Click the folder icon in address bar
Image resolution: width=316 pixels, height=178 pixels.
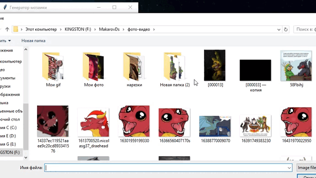pos(16,29)
